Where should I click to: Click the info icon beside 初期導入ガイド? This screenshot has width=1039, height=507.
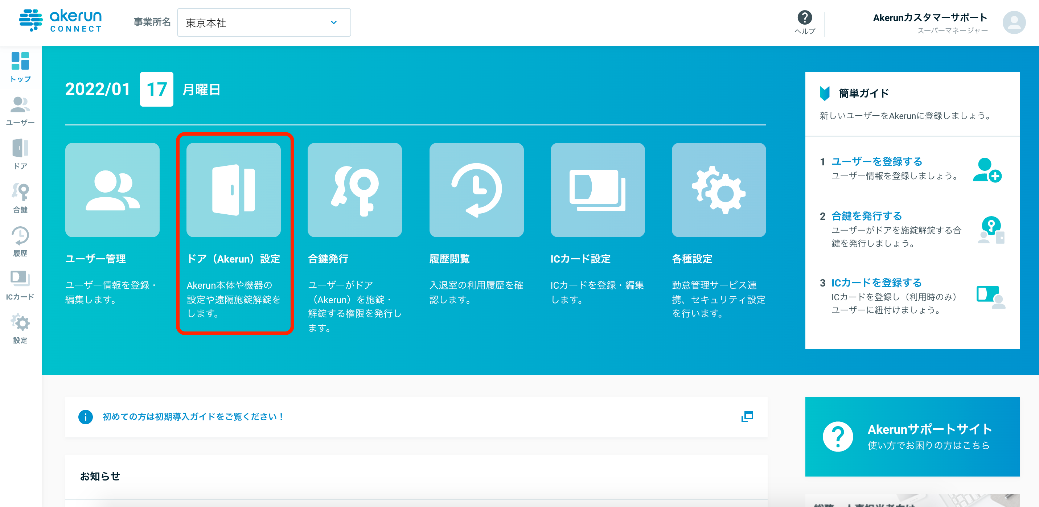(86, 417)
